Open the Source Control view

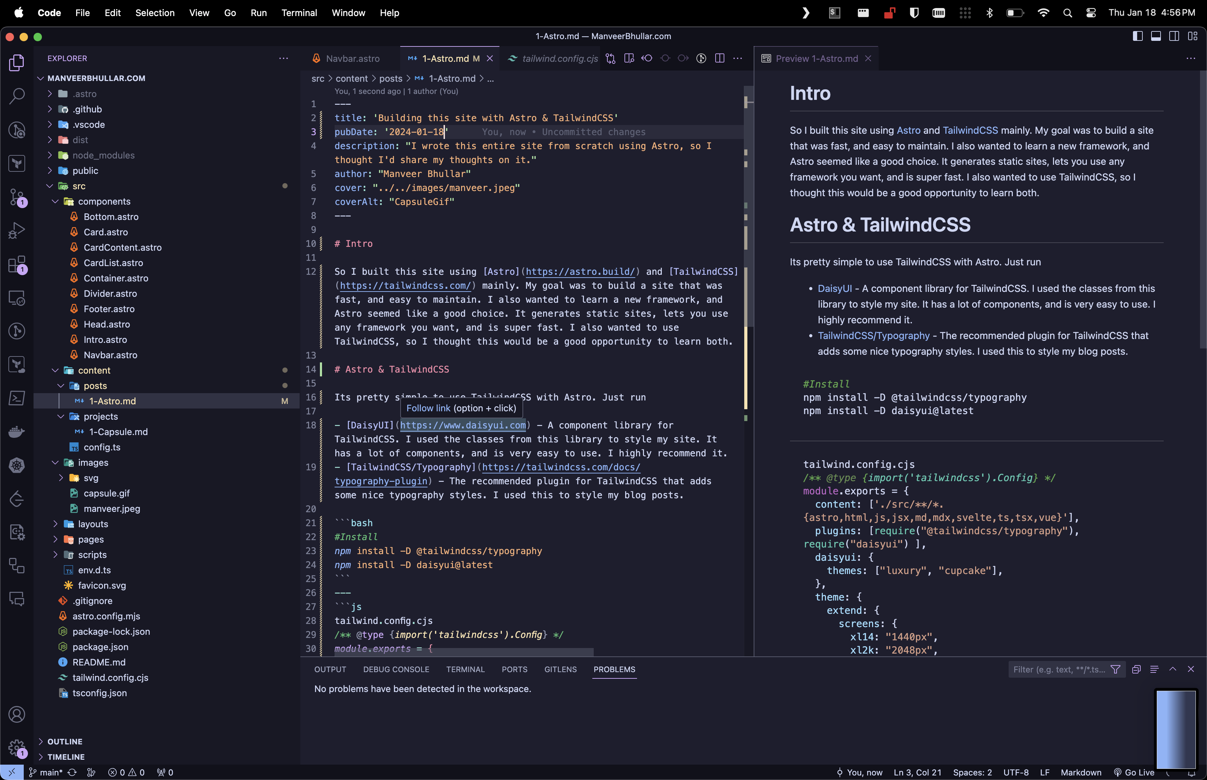click(x=17, y=197)
